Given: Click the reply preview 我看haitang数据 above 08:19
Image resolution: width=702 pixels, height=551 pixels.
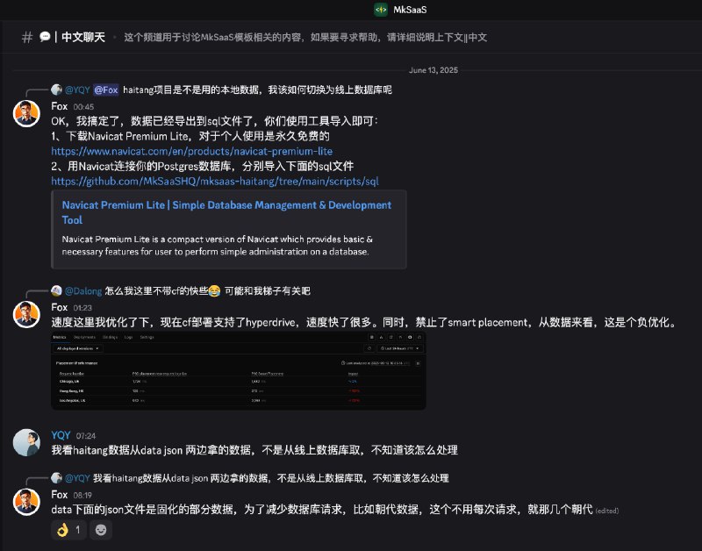Looking at the screenshot, I should coord(271,478).
